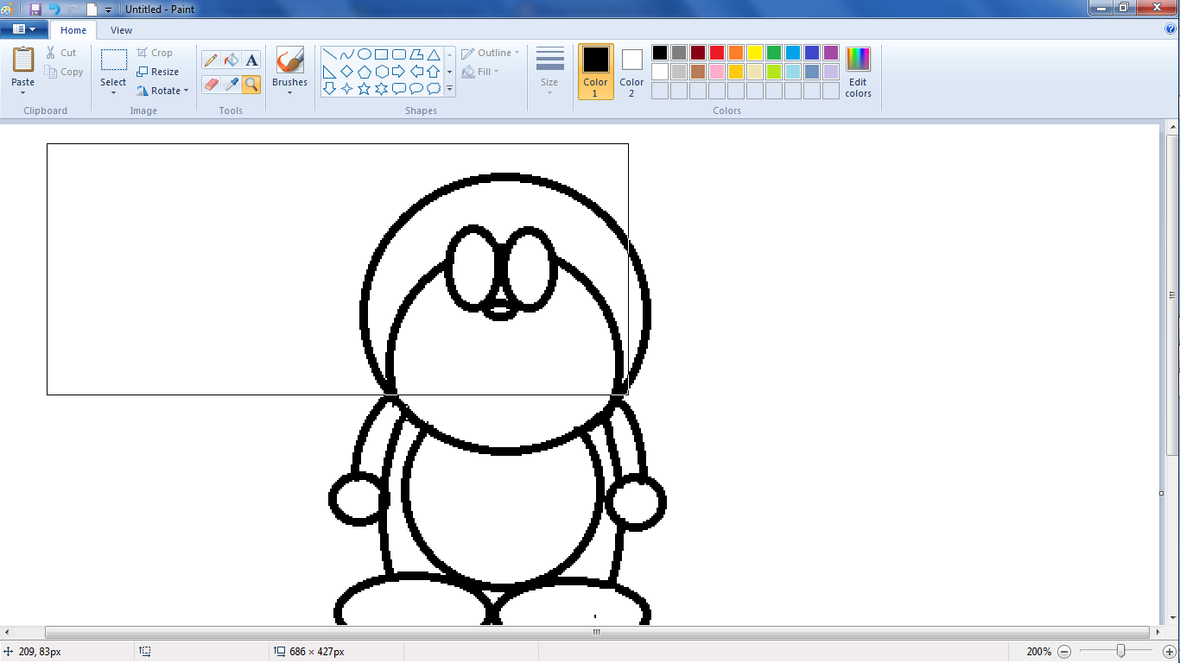The width and height of the screenshot is (1180, 663).
Task: Choose the Rounded rectangle shape
Action: [398, 54]
